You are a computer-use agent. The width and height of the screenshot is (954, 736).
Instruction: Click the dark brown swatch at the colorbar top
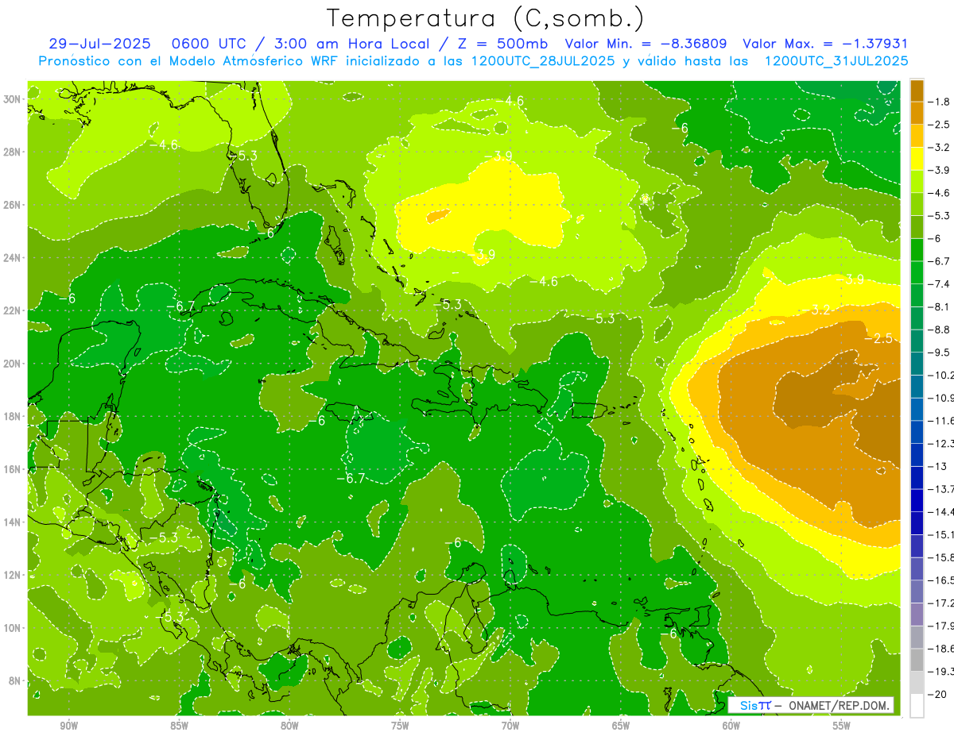pyautogui.click(x=917, y=91)
